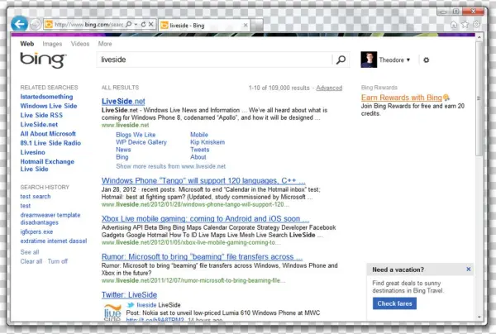Click the browser Forward arrow button
Image resolution: width=496 pixels, height=334 pixels.
coord(35,24)
